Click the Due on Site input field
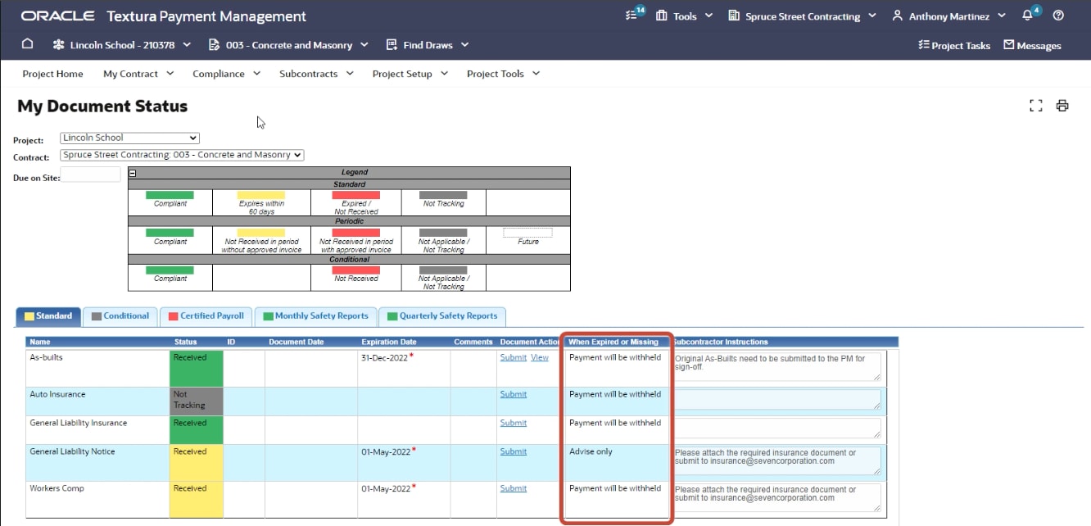This screenshot has width=1091, height=526. 90,175
